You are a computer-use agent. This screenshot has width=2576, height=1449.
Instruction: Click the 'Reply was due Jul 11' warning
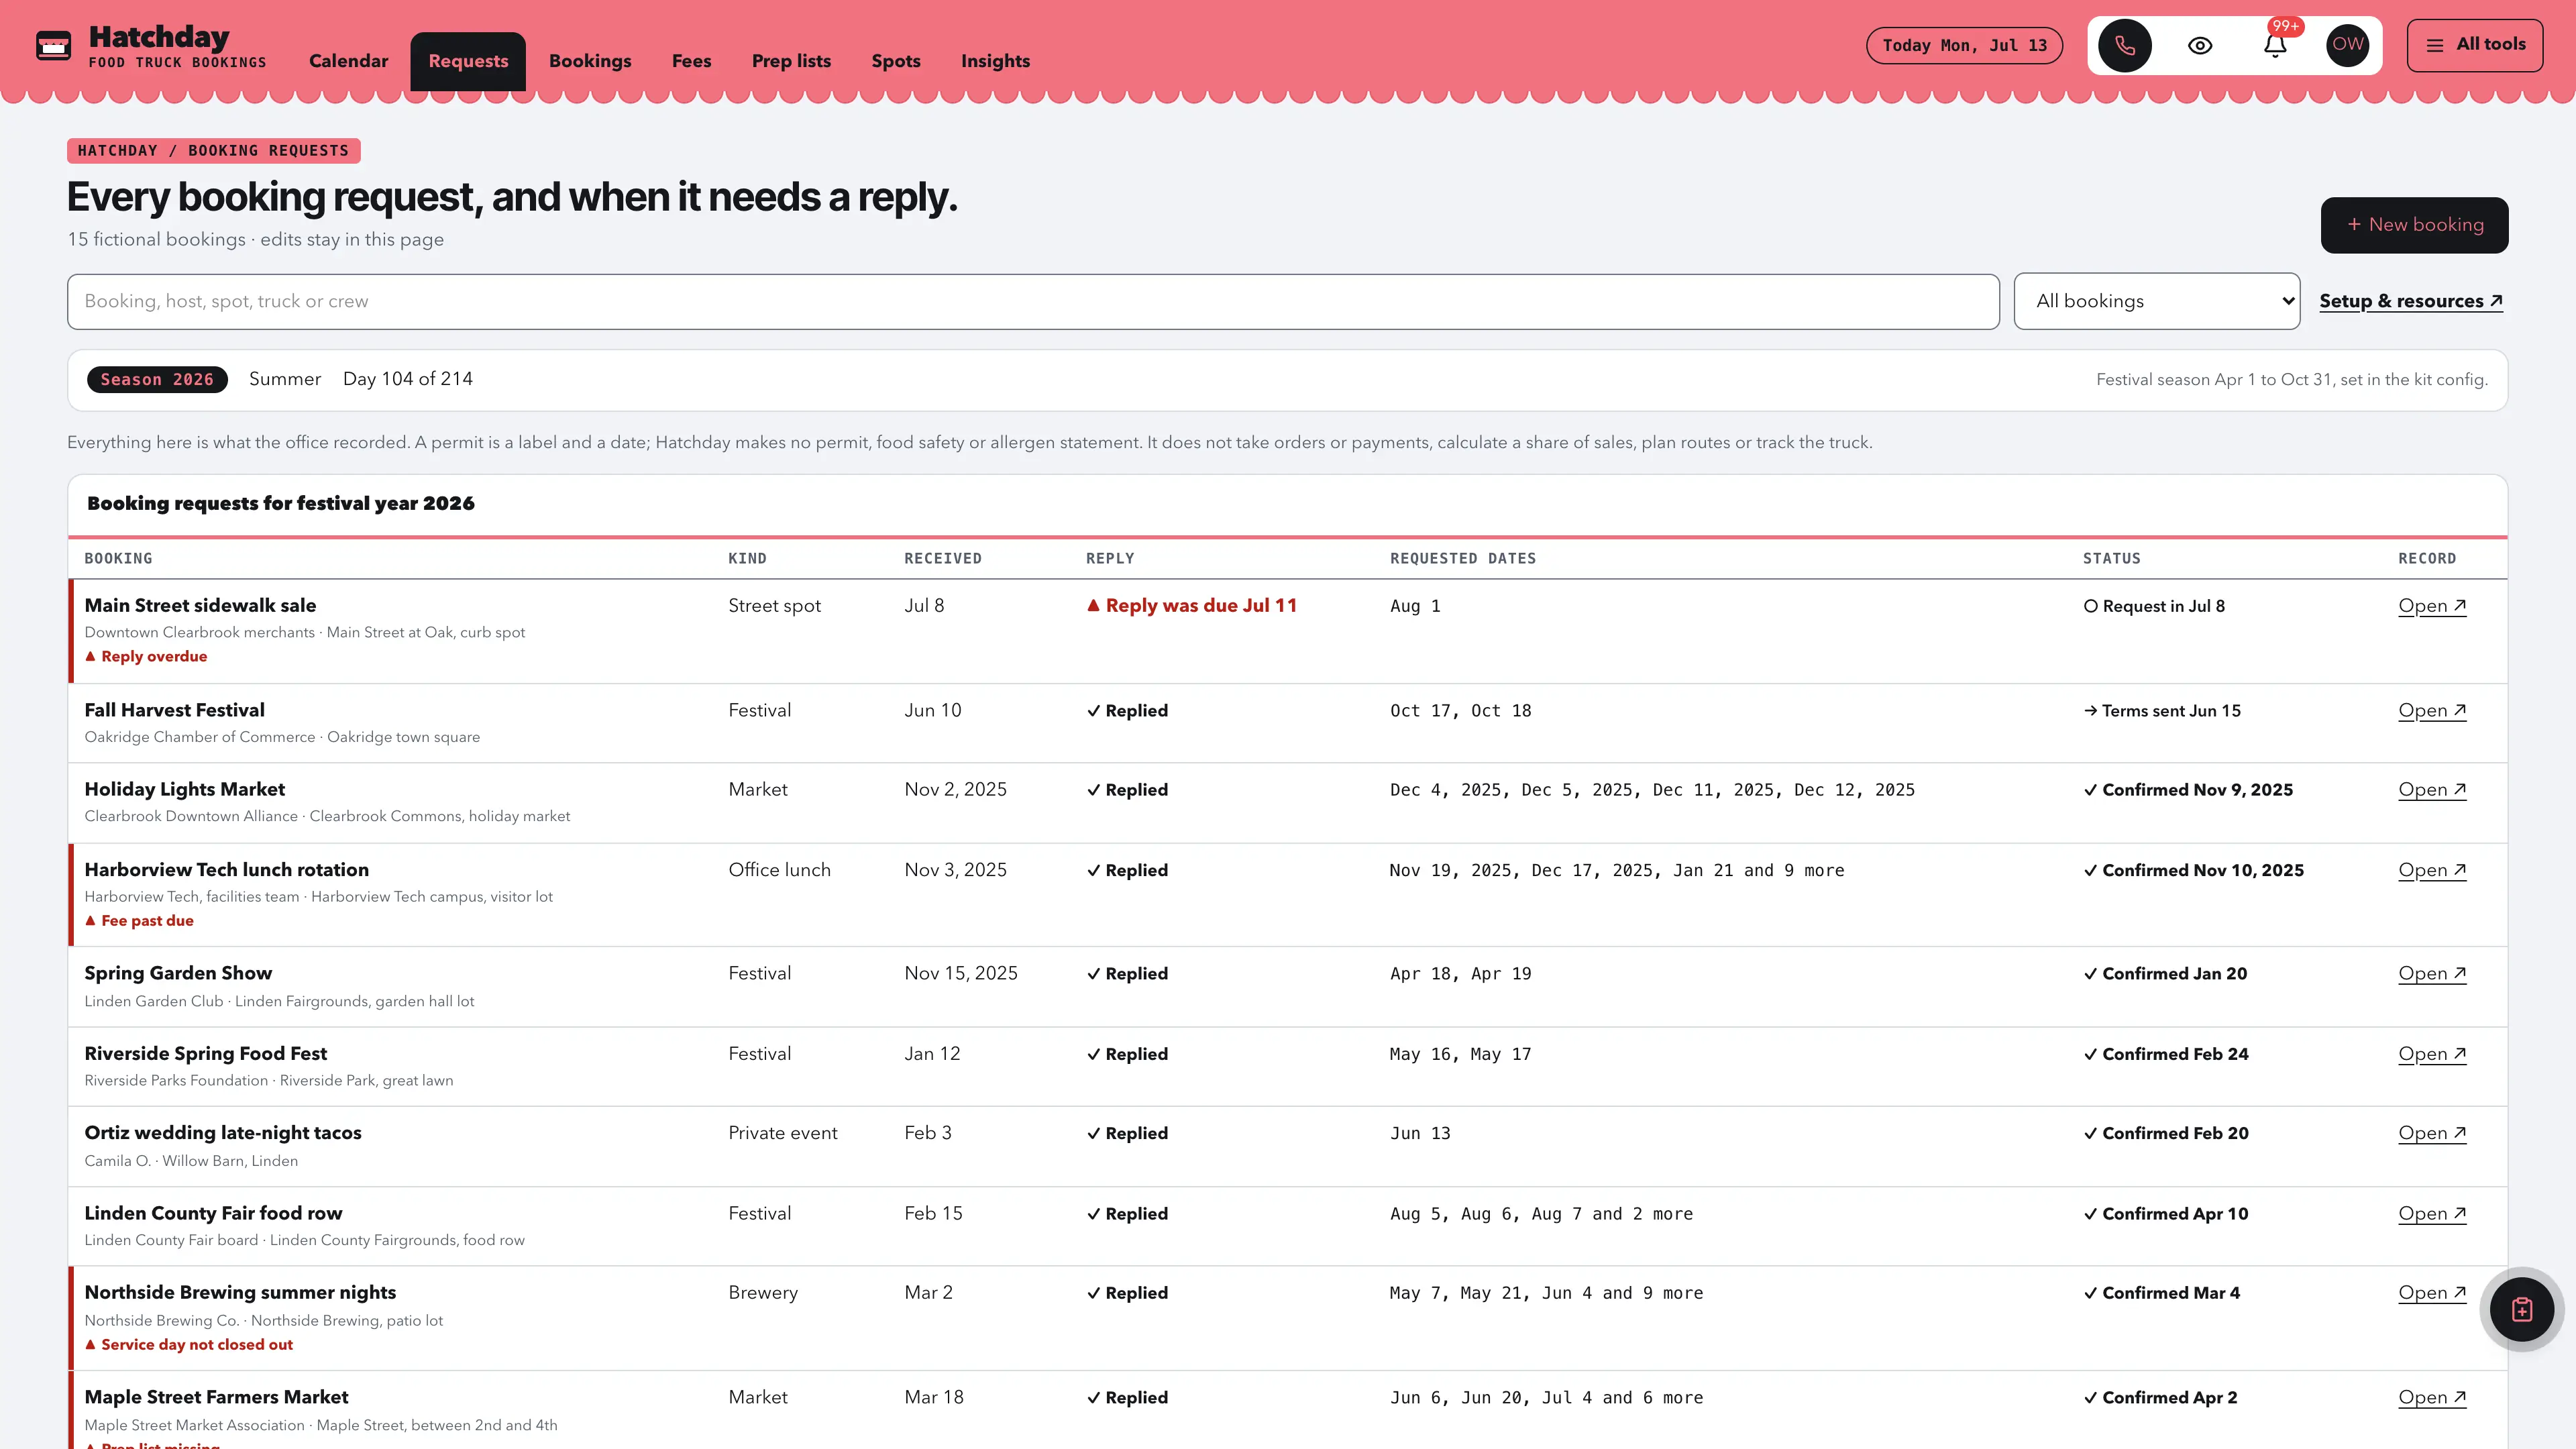click(1191, 606)
